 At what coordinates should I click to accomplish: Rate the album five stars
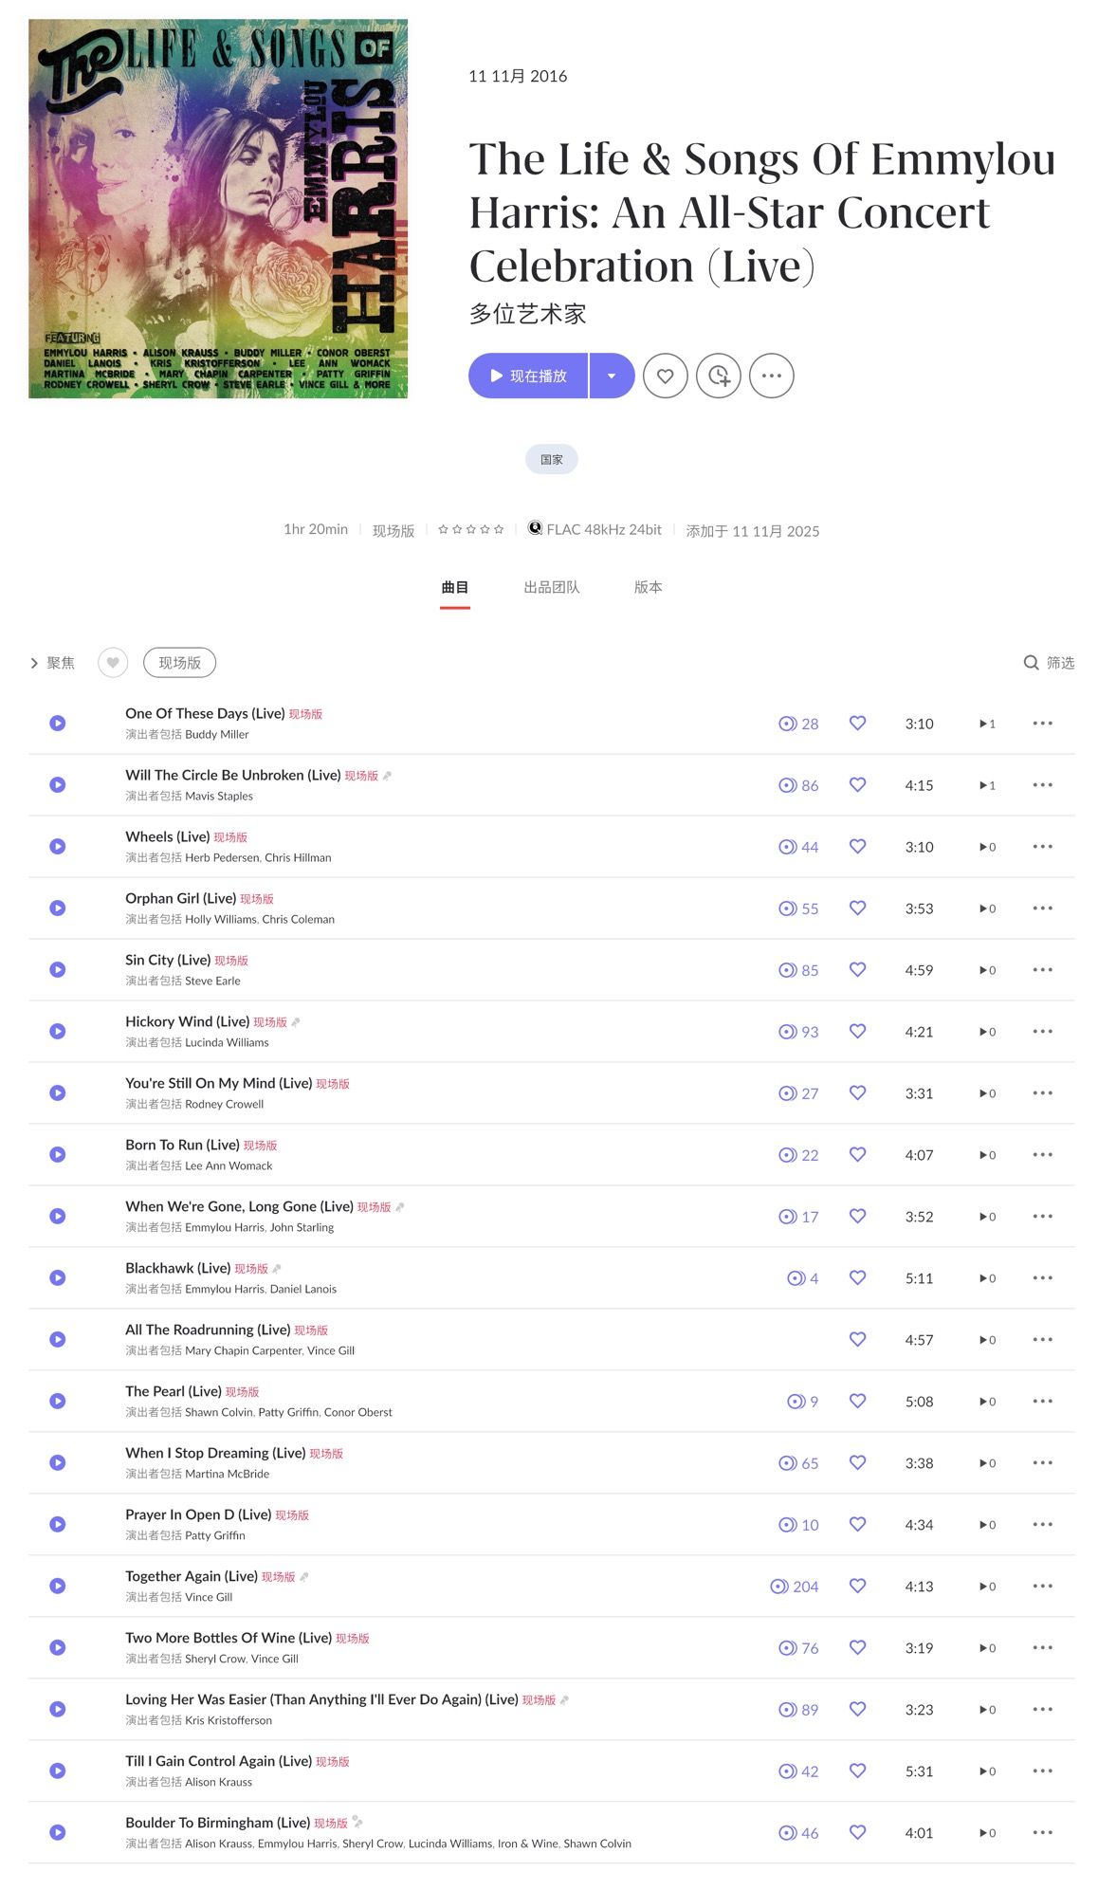pos(499,529)
